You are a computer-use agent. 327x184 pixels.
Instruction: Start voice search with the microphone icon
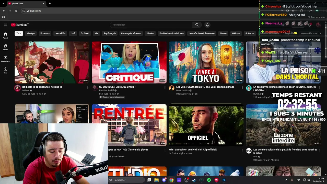[207, 25]
